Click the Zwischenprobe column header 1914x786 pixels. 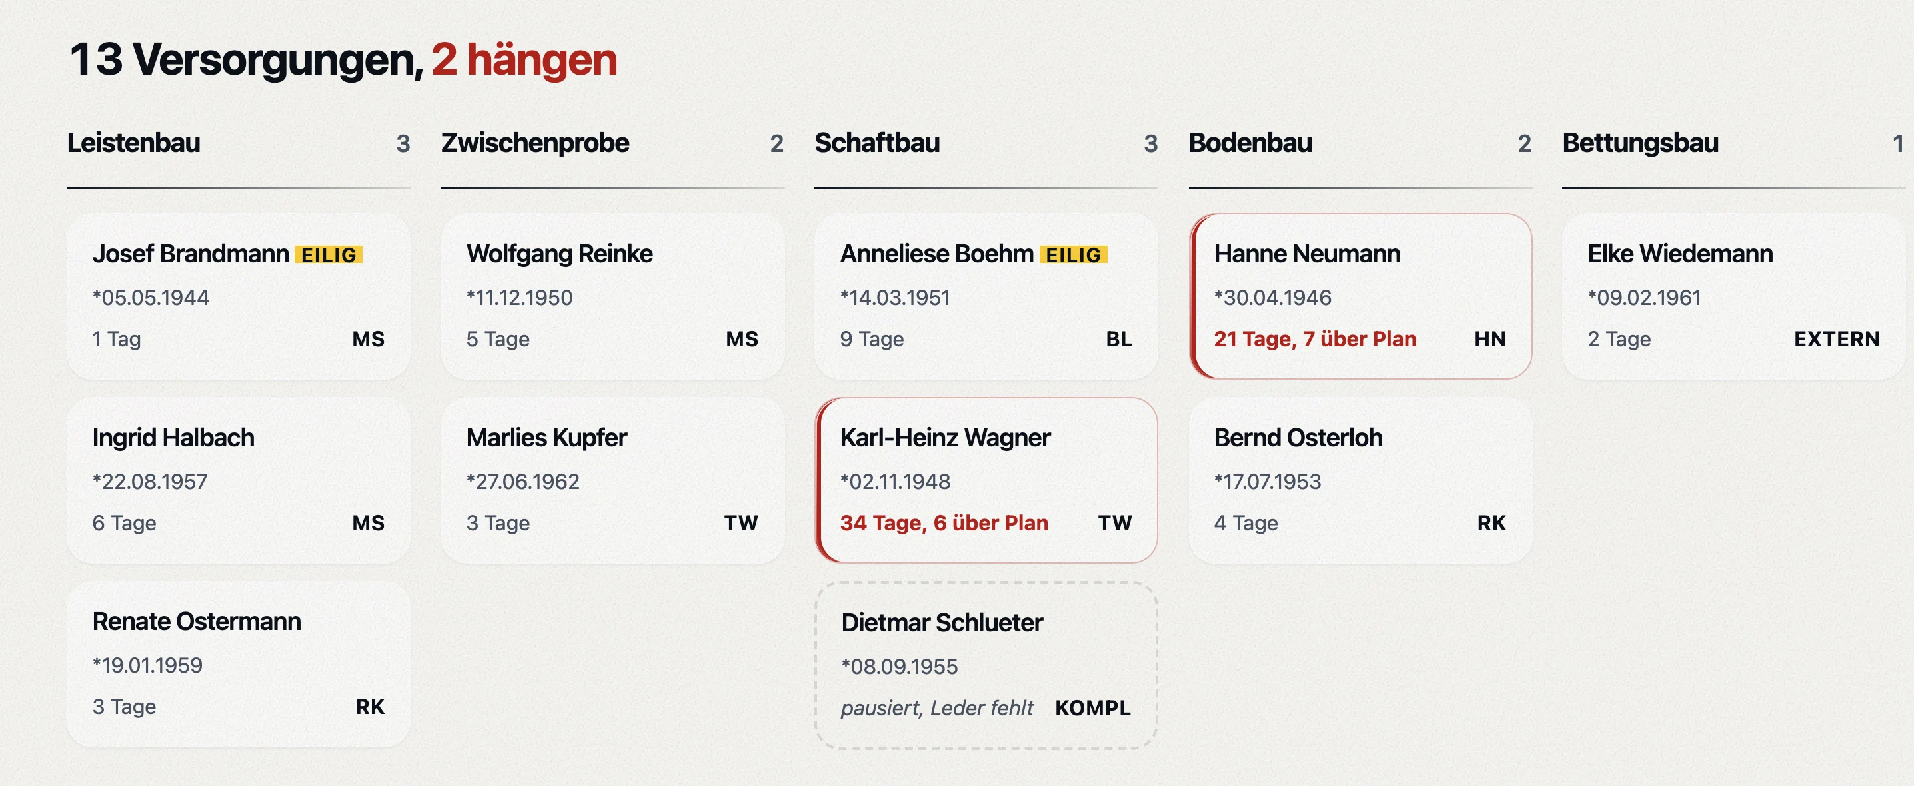[x=535, y=143]
